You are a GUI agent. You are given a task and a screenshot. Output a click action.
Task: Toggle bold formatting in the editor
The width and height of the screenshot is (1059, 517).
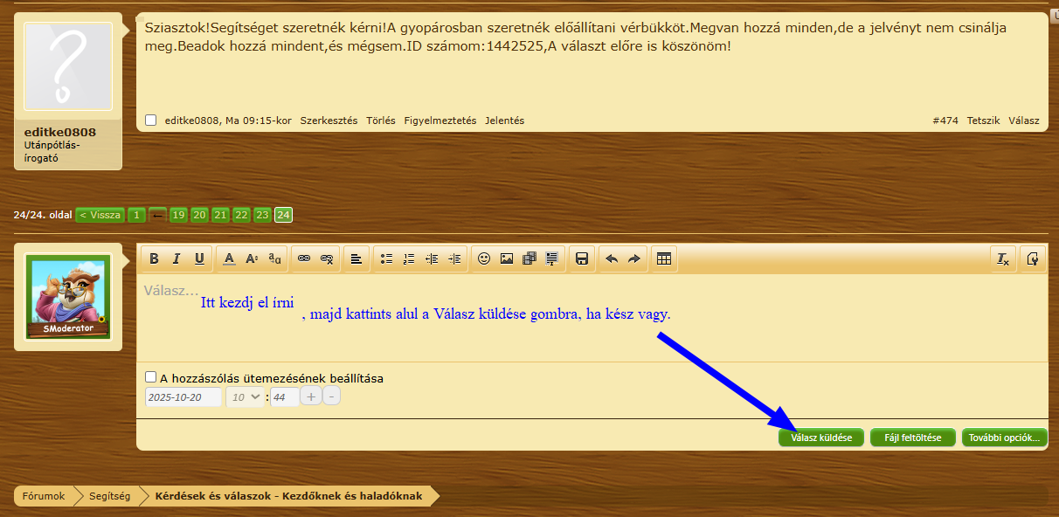point(155,258)
